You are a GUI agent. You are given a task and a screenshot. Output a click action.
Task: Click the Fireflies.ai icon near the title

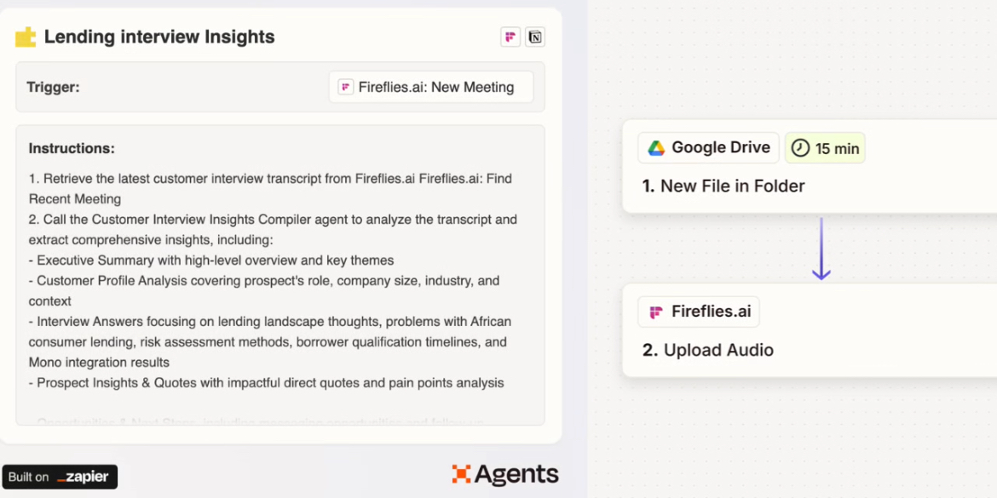click(510, 37)
